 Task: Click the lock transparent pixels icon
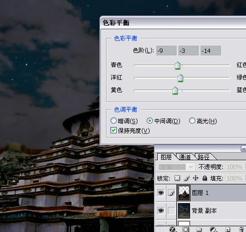177,178
